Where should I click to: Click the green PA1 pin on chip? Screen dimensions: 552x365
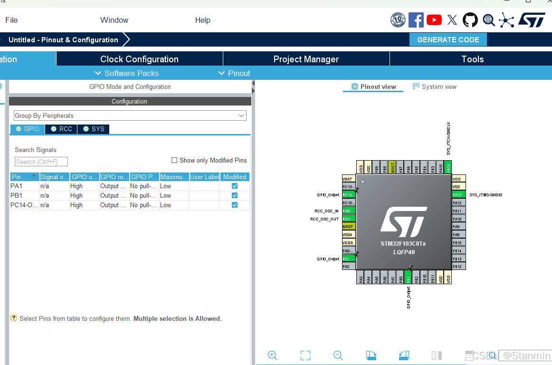[349, 259]
